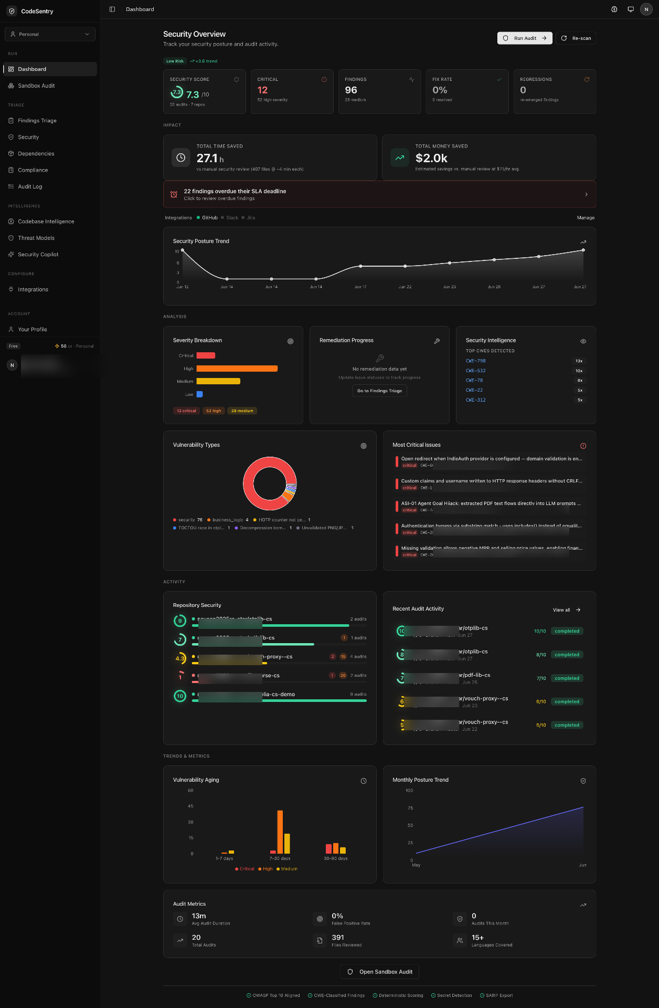This screenshot has width=659, height=1008.
Task: Click the orange High severity bar
Action: pyautogui.click(x=237, y=369)
